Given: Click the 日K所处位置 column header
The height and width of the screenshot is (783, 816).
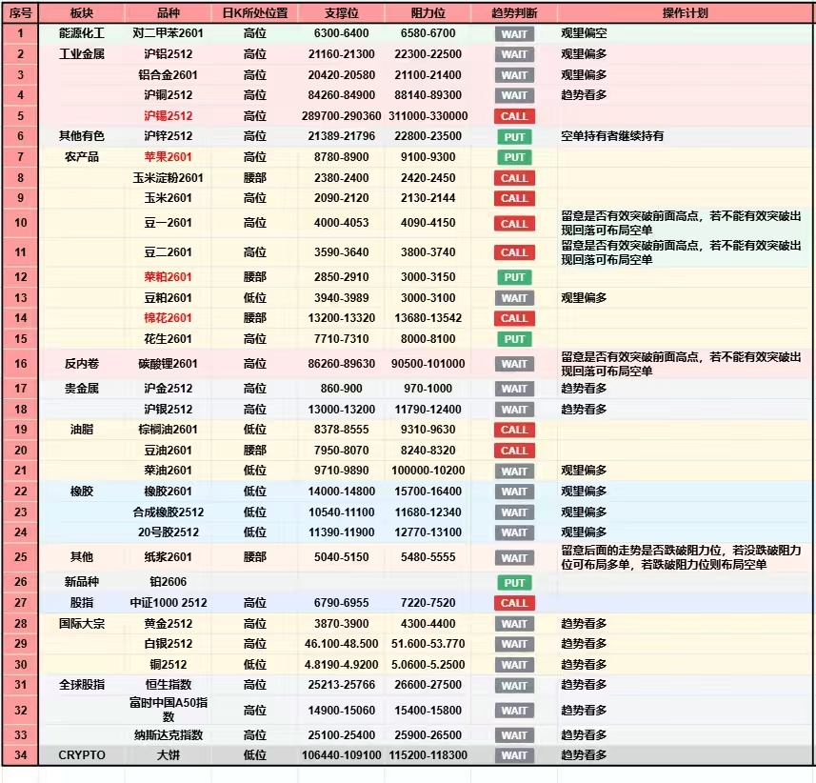Looking at the screenshot, I should click(255, 13).
